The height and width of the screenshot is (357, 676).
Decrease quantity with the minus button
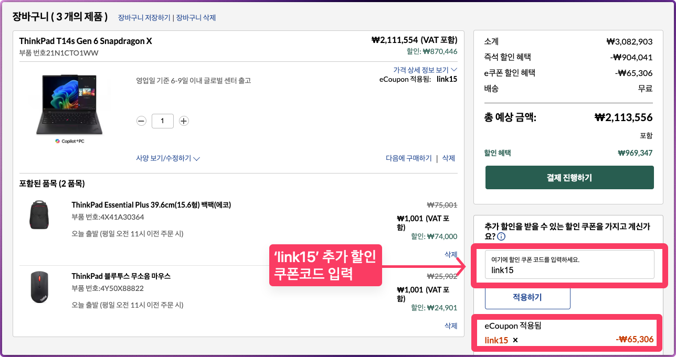141,121
